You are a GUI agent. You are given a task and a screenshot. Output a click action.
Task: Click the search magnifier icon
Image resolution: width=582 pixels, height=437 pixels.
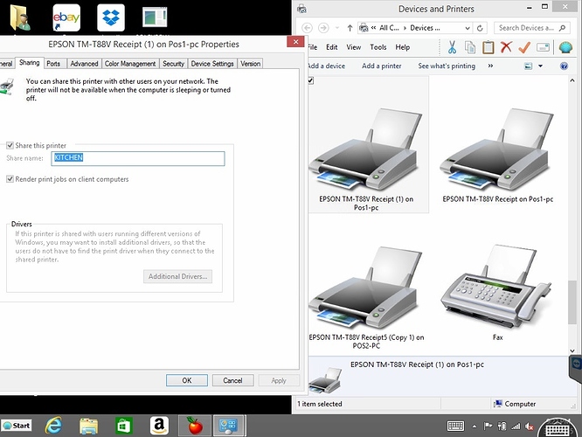(x=562, y=28)
